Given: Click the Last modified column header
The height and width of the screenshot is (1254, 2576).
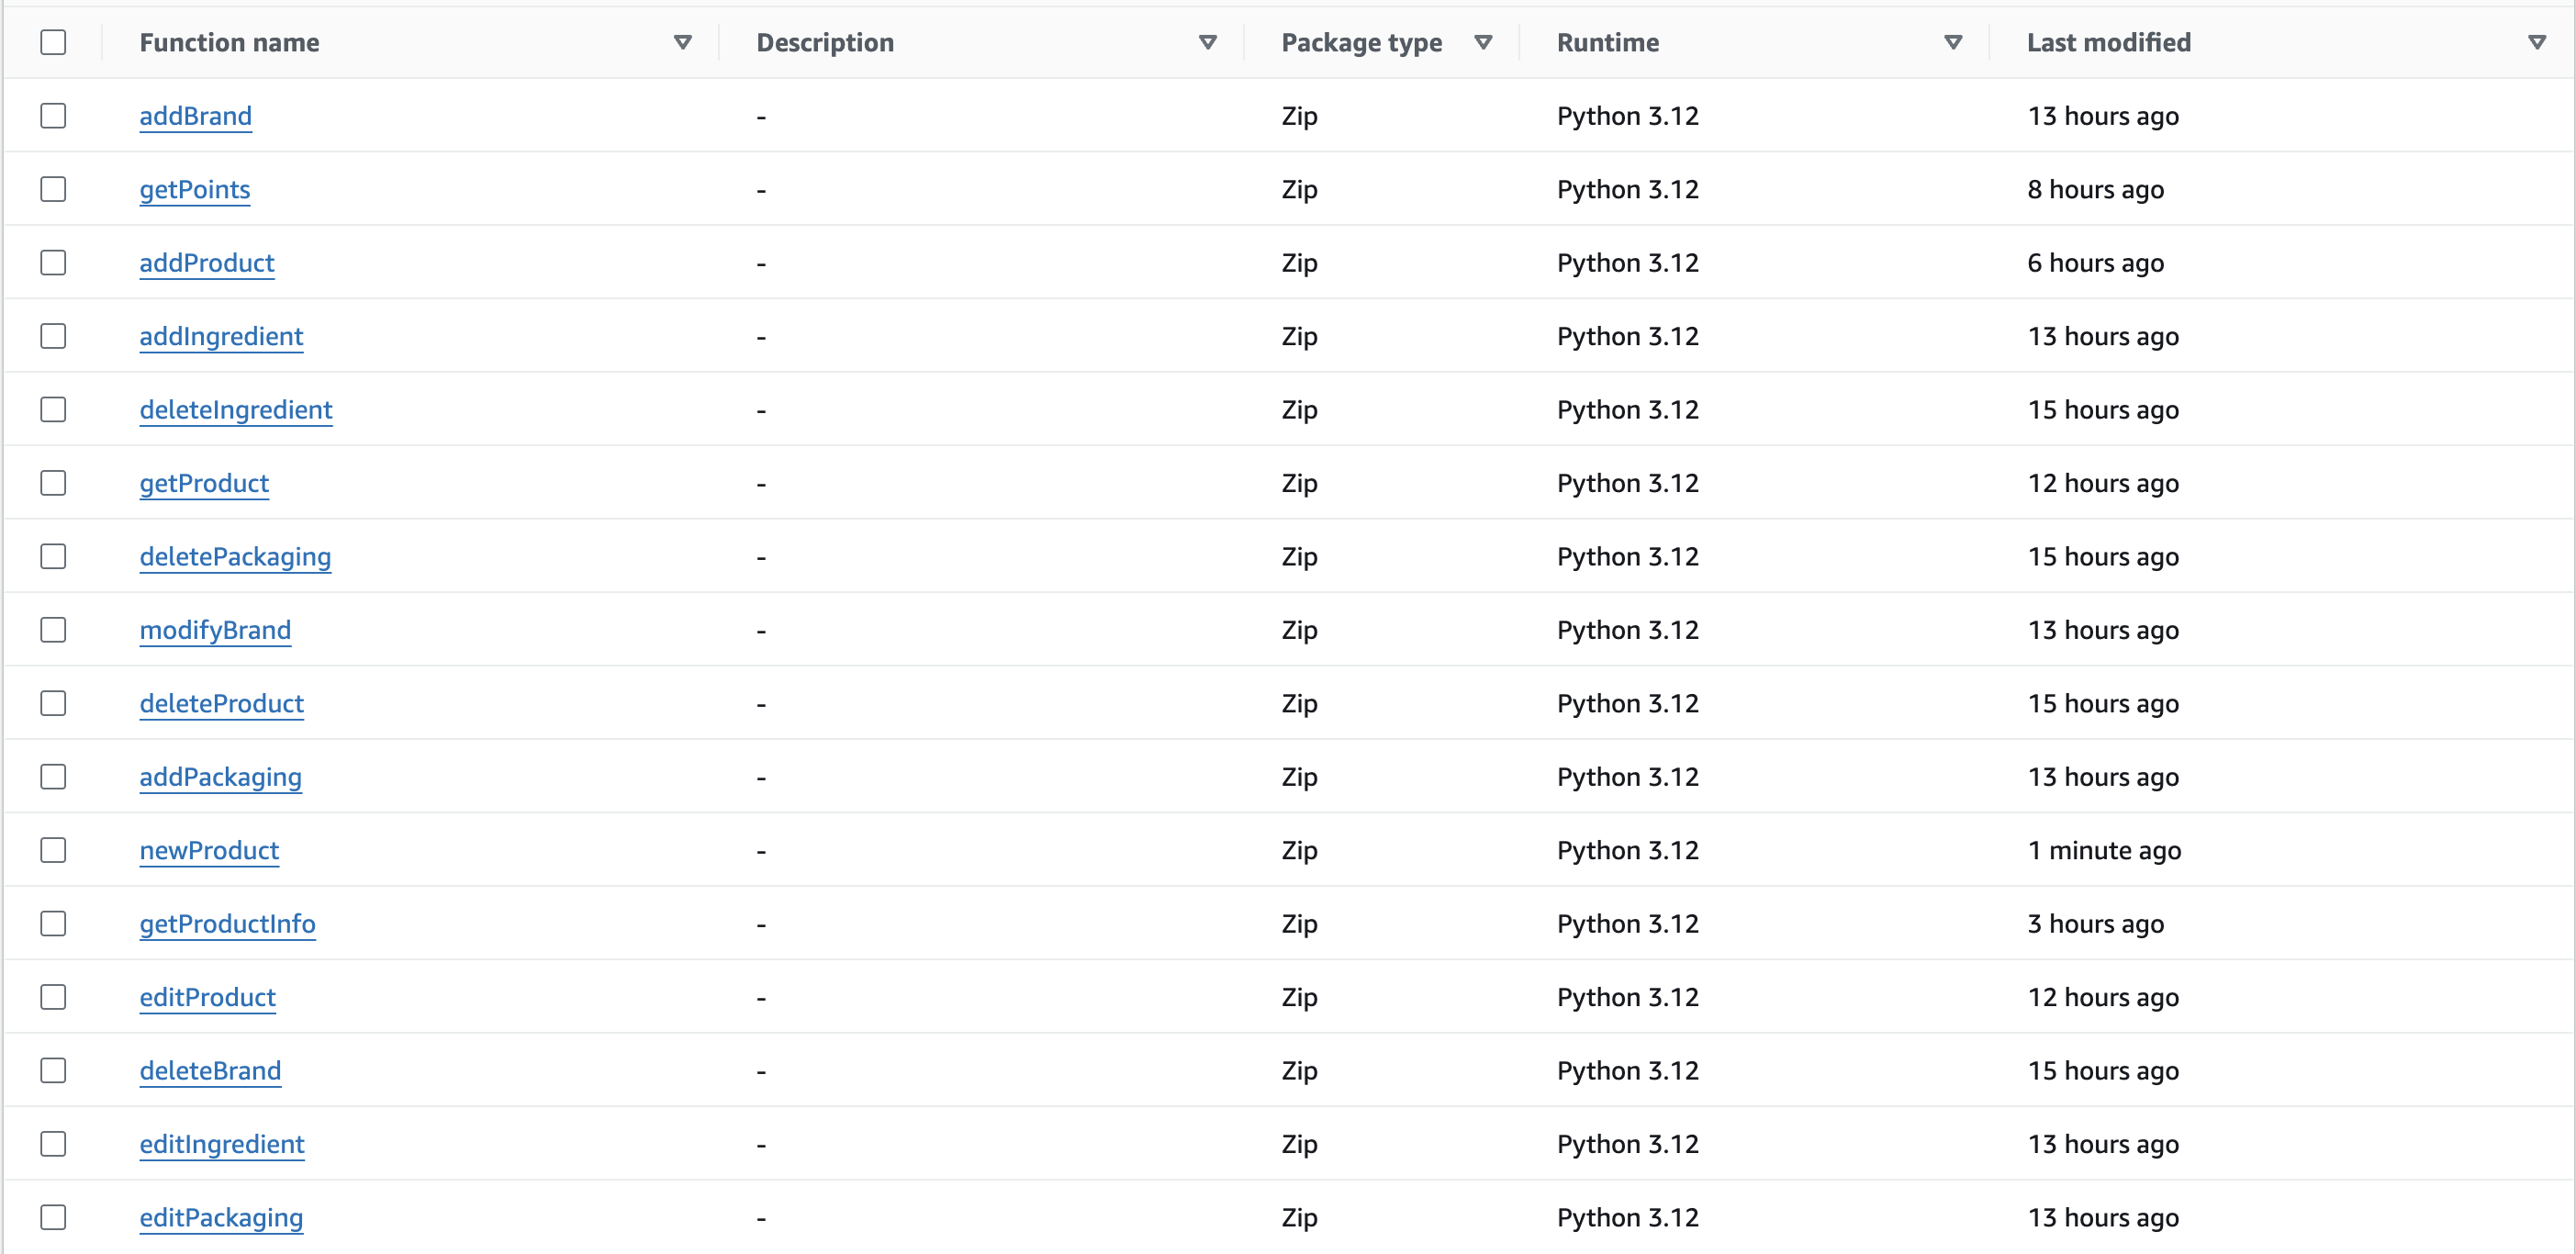Looking at the screenshot, I should point(2108,42).
